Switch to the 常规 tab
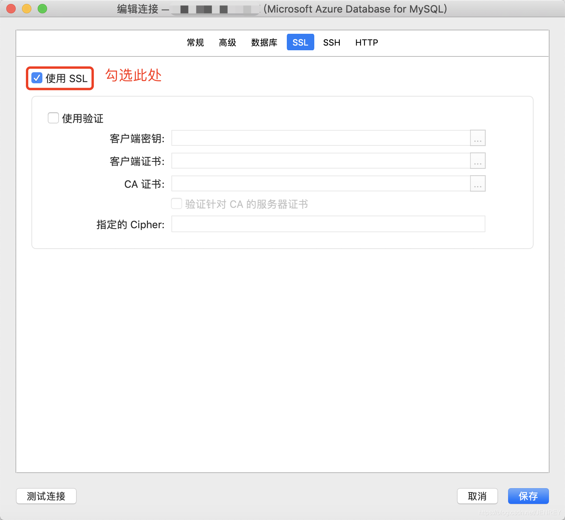 [195, 42]
